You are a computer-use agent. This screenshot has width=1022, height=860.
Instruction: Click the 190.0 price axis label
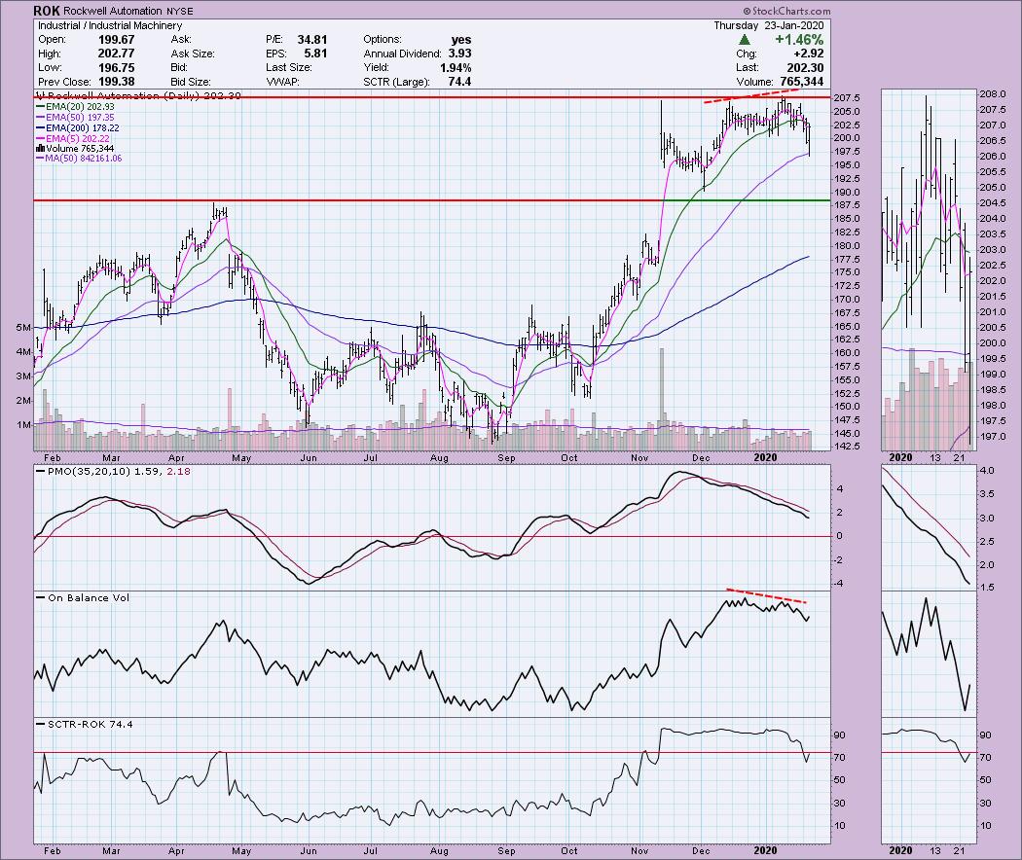coord(847,193)
